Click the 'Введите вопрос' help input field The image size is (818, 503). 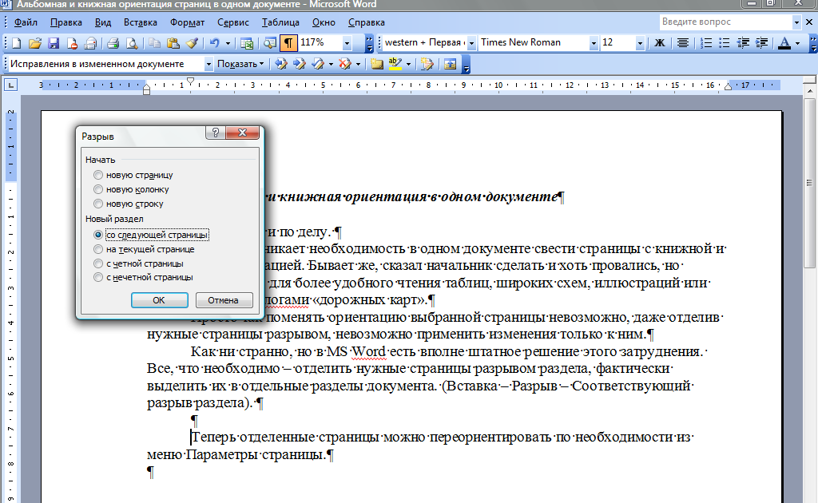[725, 22]
